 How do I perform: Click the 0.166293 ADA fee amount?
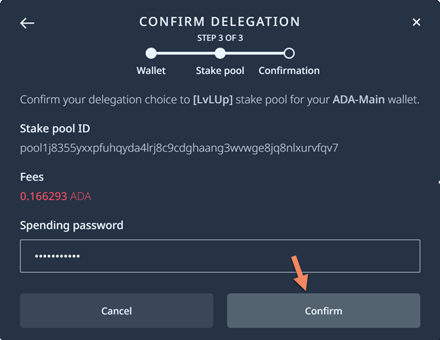(x=55, y=196)
